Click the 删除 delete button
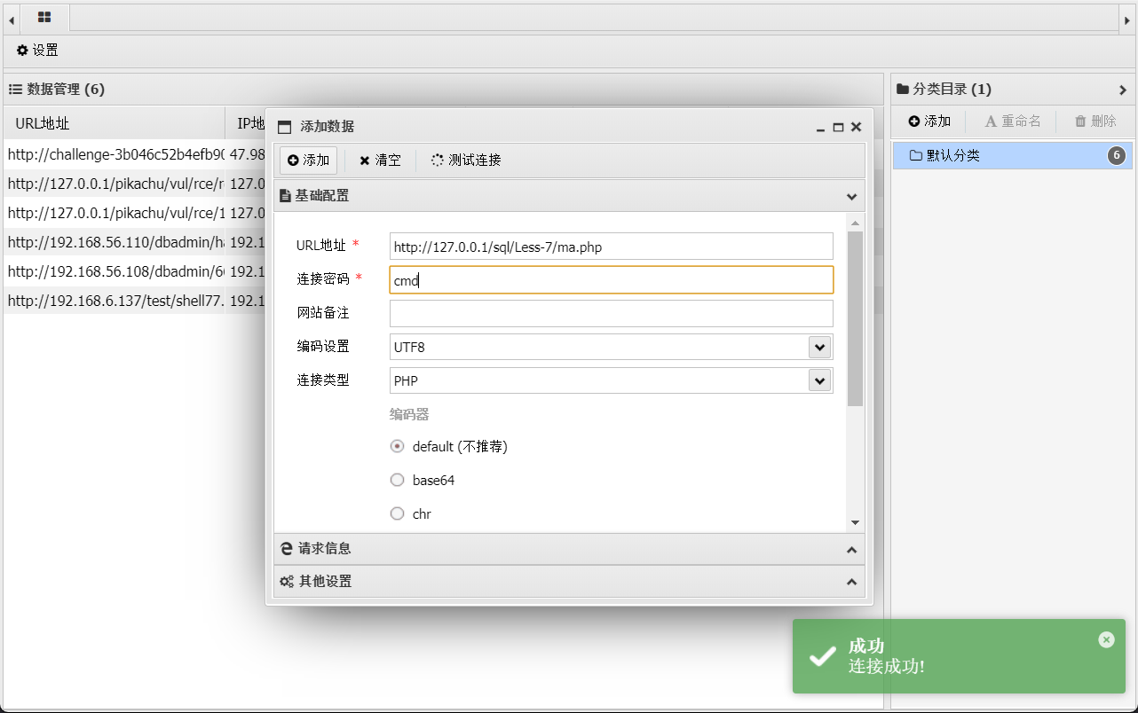 [1095, 121]
